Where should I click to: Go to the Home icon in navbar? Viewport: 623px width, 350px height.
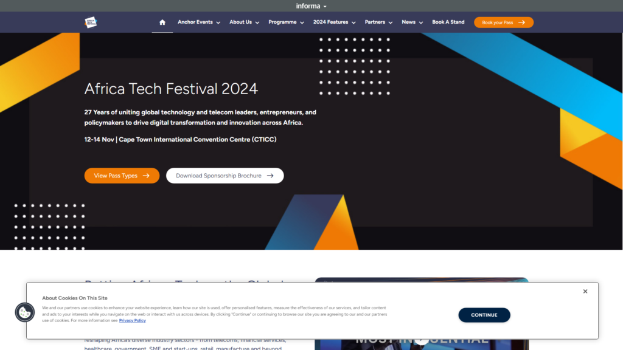click(162, 22)
